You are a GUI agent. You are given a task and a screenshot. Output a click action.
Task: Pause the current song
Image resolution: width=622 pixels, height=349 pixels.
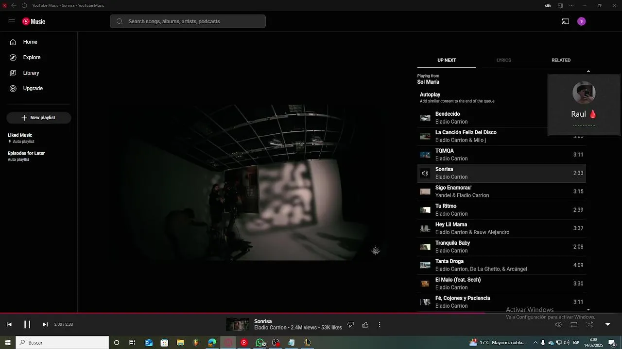pyautogui.click(x=27, y=324)
